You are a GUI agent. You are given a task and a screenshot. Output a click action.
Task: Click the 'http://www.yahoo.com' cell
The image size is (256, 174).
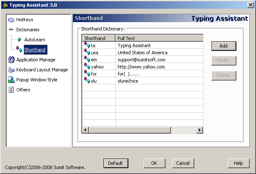159,67
